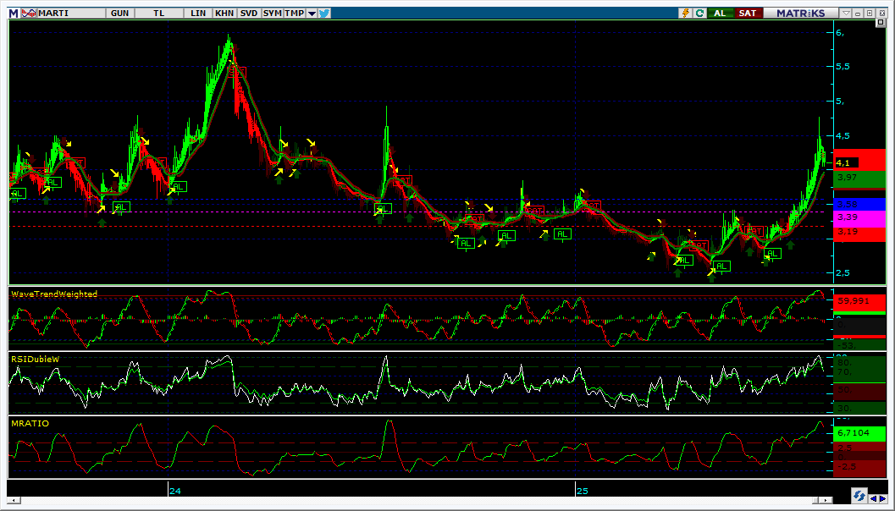This screenshot has height=511, width=895.
Task: Change the TL currency button
Action: pos(158,14)
